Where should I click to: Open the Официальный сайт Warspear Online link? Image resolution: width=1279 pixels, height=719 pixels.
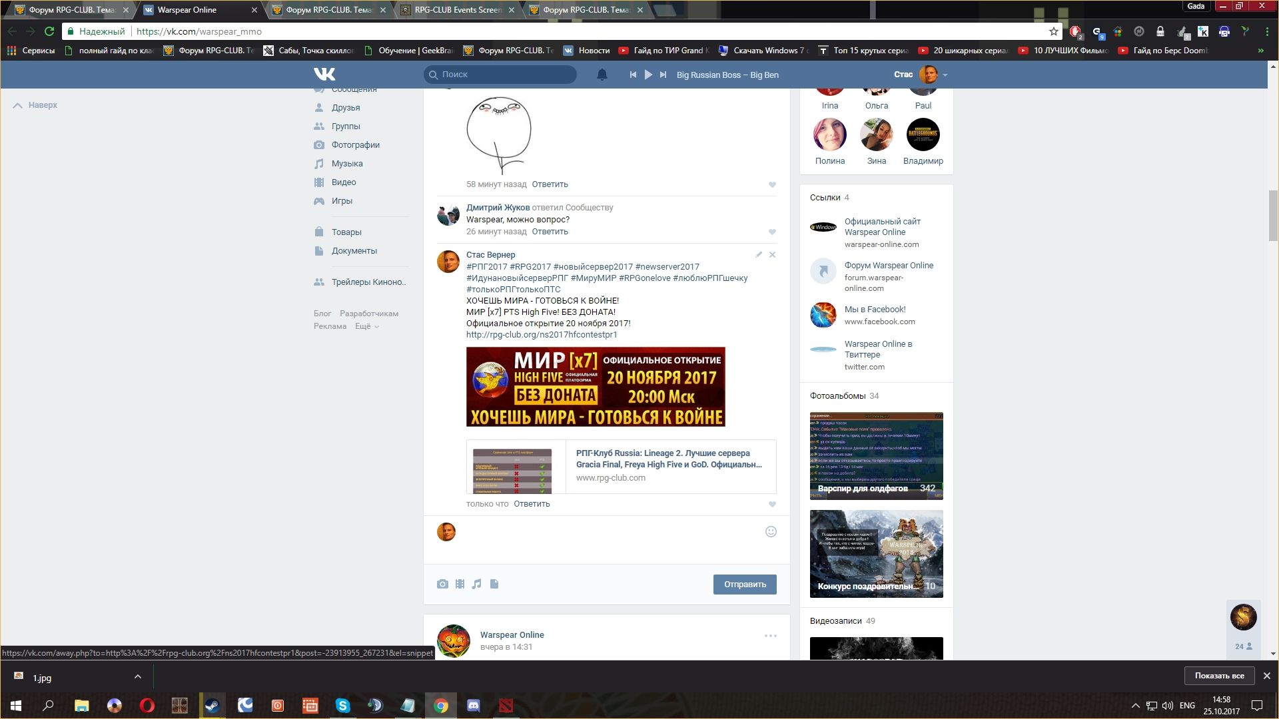click(x=882, y=227)
